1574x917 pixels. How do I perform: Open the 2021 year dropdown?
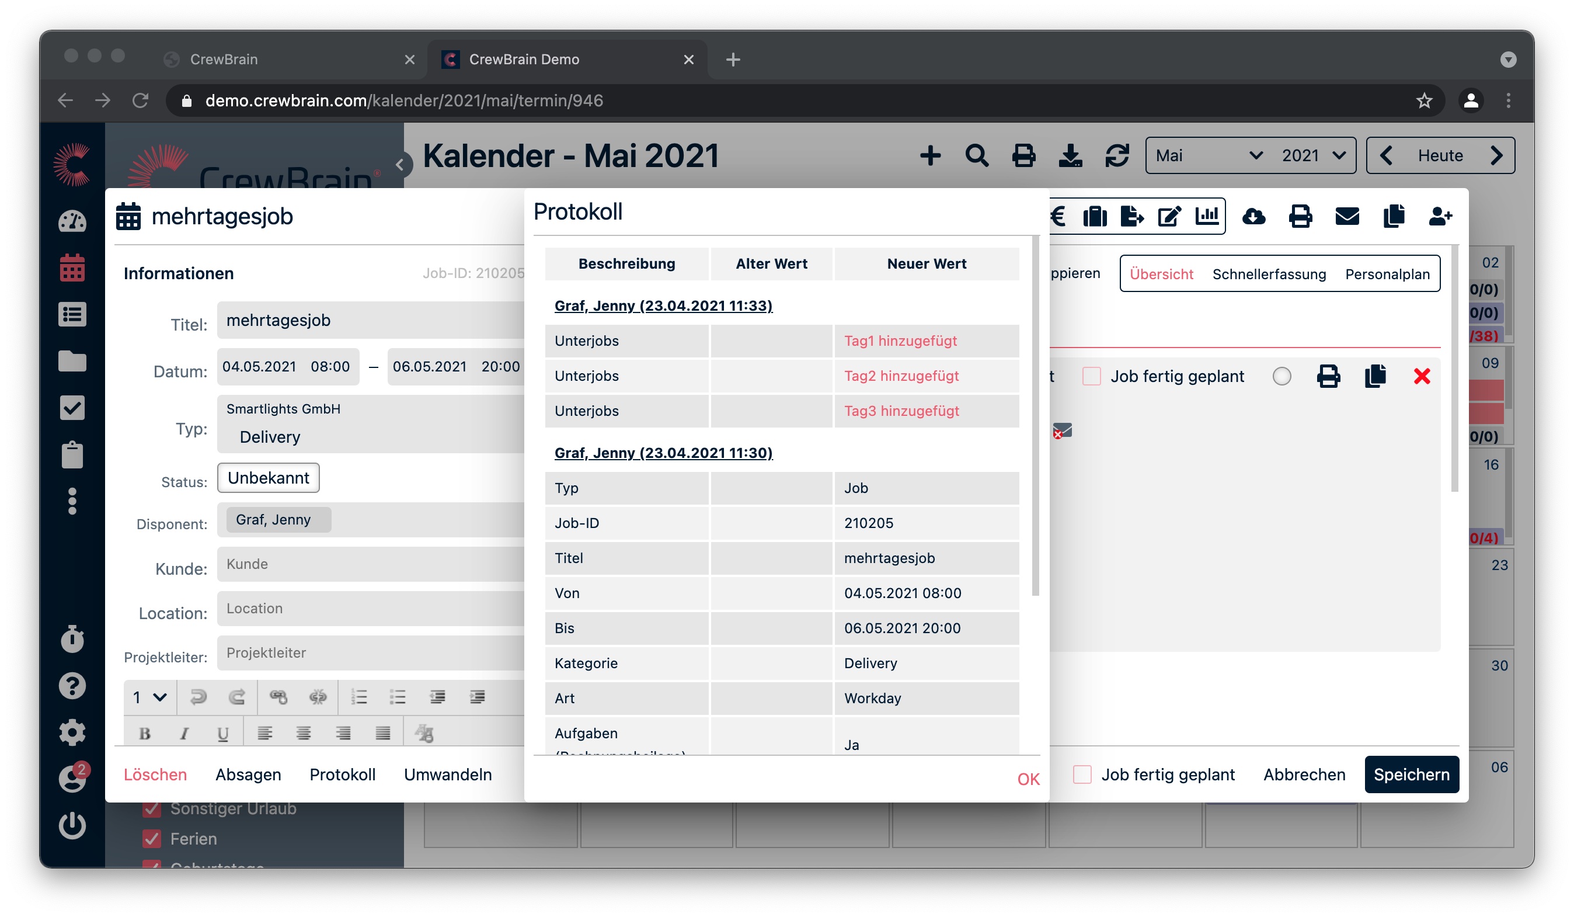[1313, 155]
